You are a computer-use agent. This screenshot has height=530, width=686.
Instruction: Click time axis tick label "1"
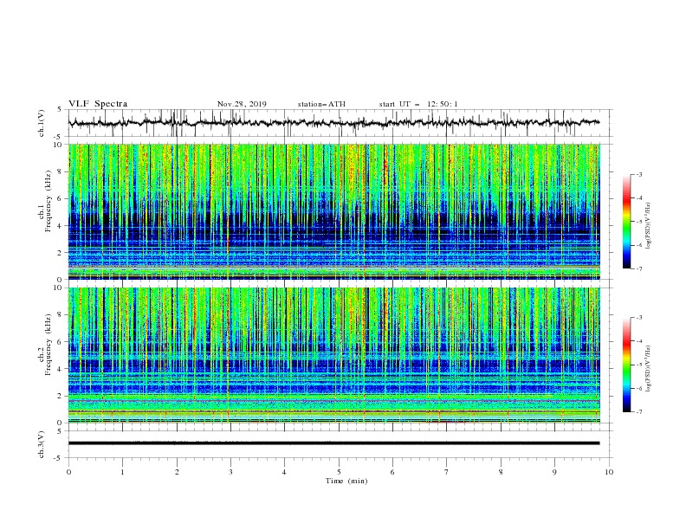click(122, 472)
